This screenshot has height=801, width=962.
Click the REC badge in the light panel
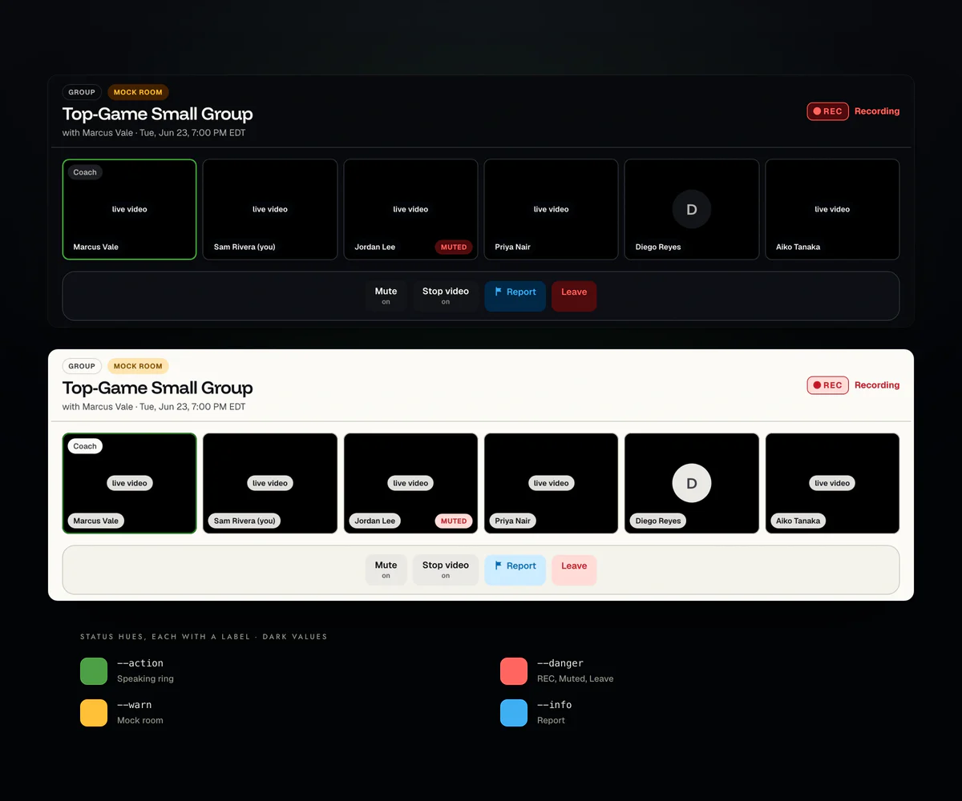pos(827,385)
